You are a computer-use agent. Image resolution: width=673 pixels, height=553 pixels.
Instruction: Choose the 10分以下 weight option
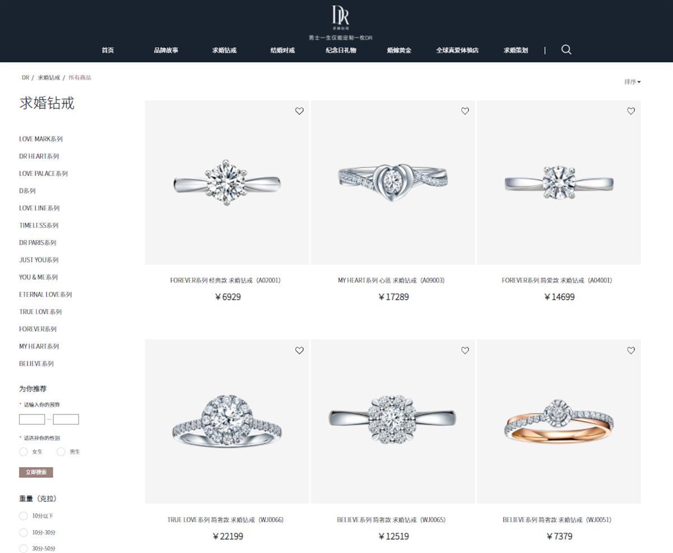point(24,515)
